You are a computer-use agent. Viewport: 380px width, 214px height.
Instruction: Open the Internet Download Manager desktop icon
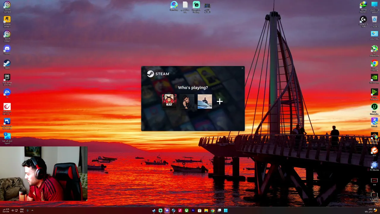coord(363,7)
